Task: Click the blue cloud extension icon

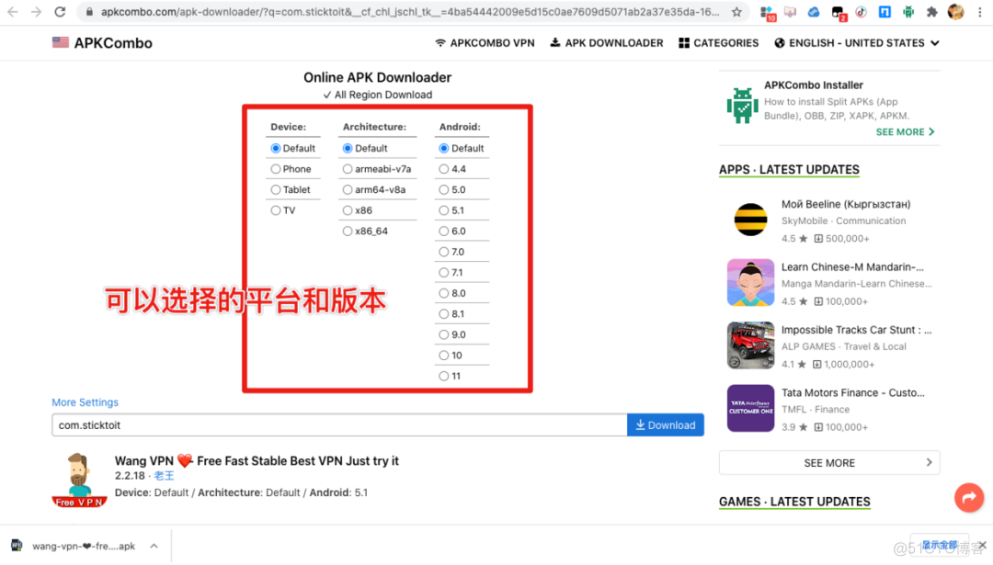Action: [814, 11]
